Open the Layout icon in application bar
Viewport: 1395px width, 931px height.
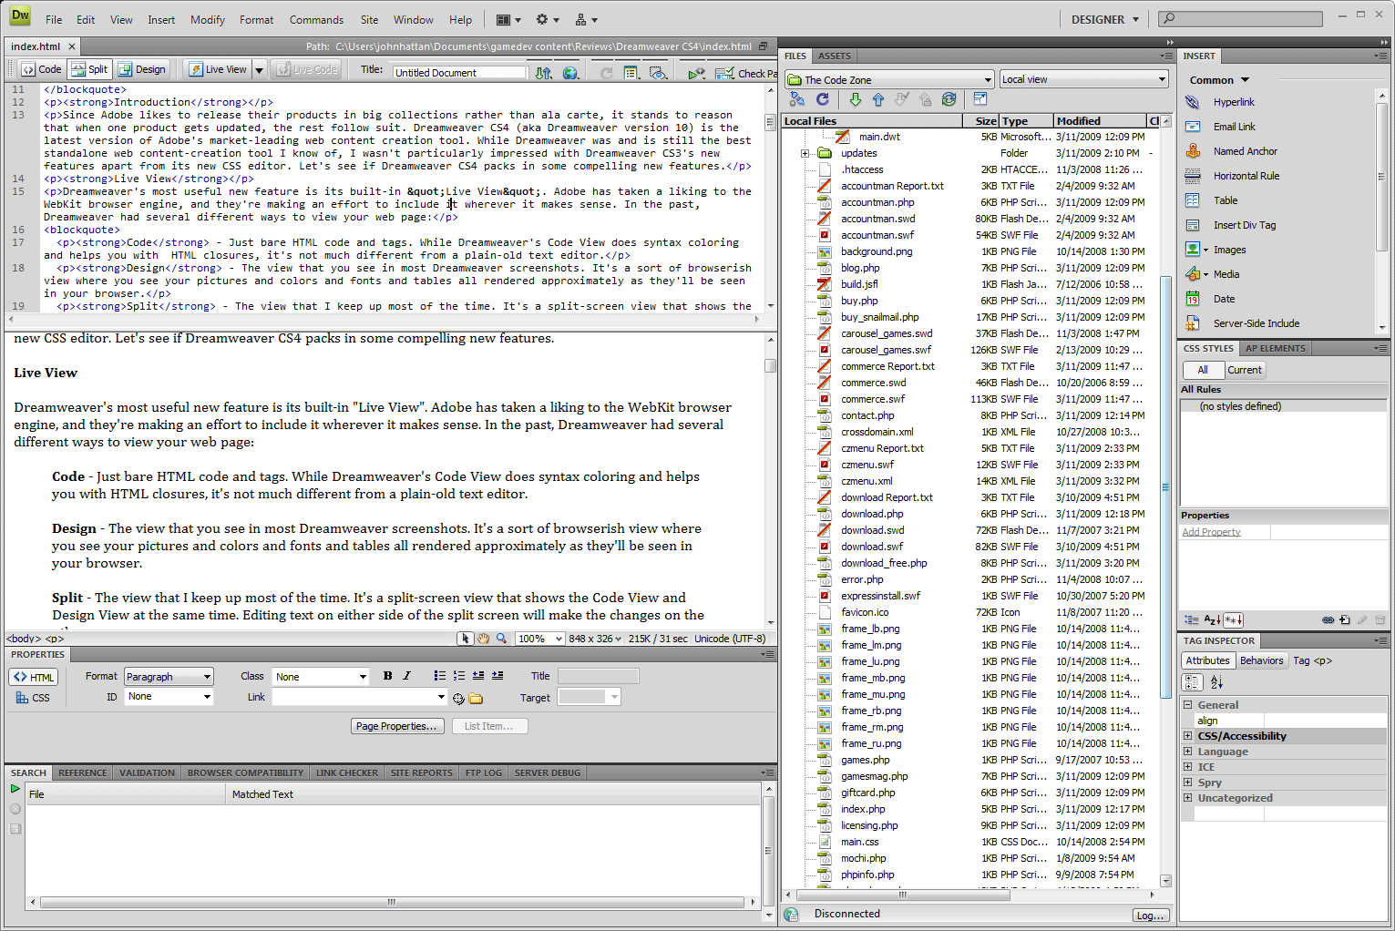point(508,19)
